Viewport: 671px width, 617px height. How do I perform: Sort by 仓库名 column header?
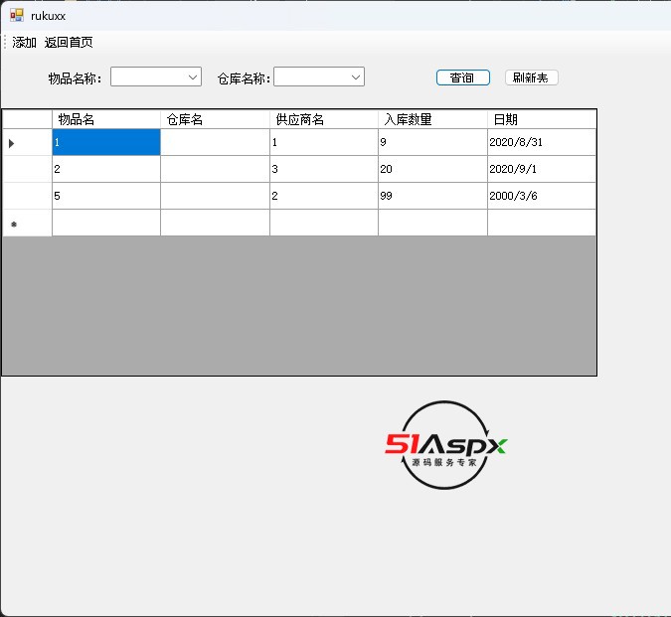pyautogui.click(x=215, y=119)
